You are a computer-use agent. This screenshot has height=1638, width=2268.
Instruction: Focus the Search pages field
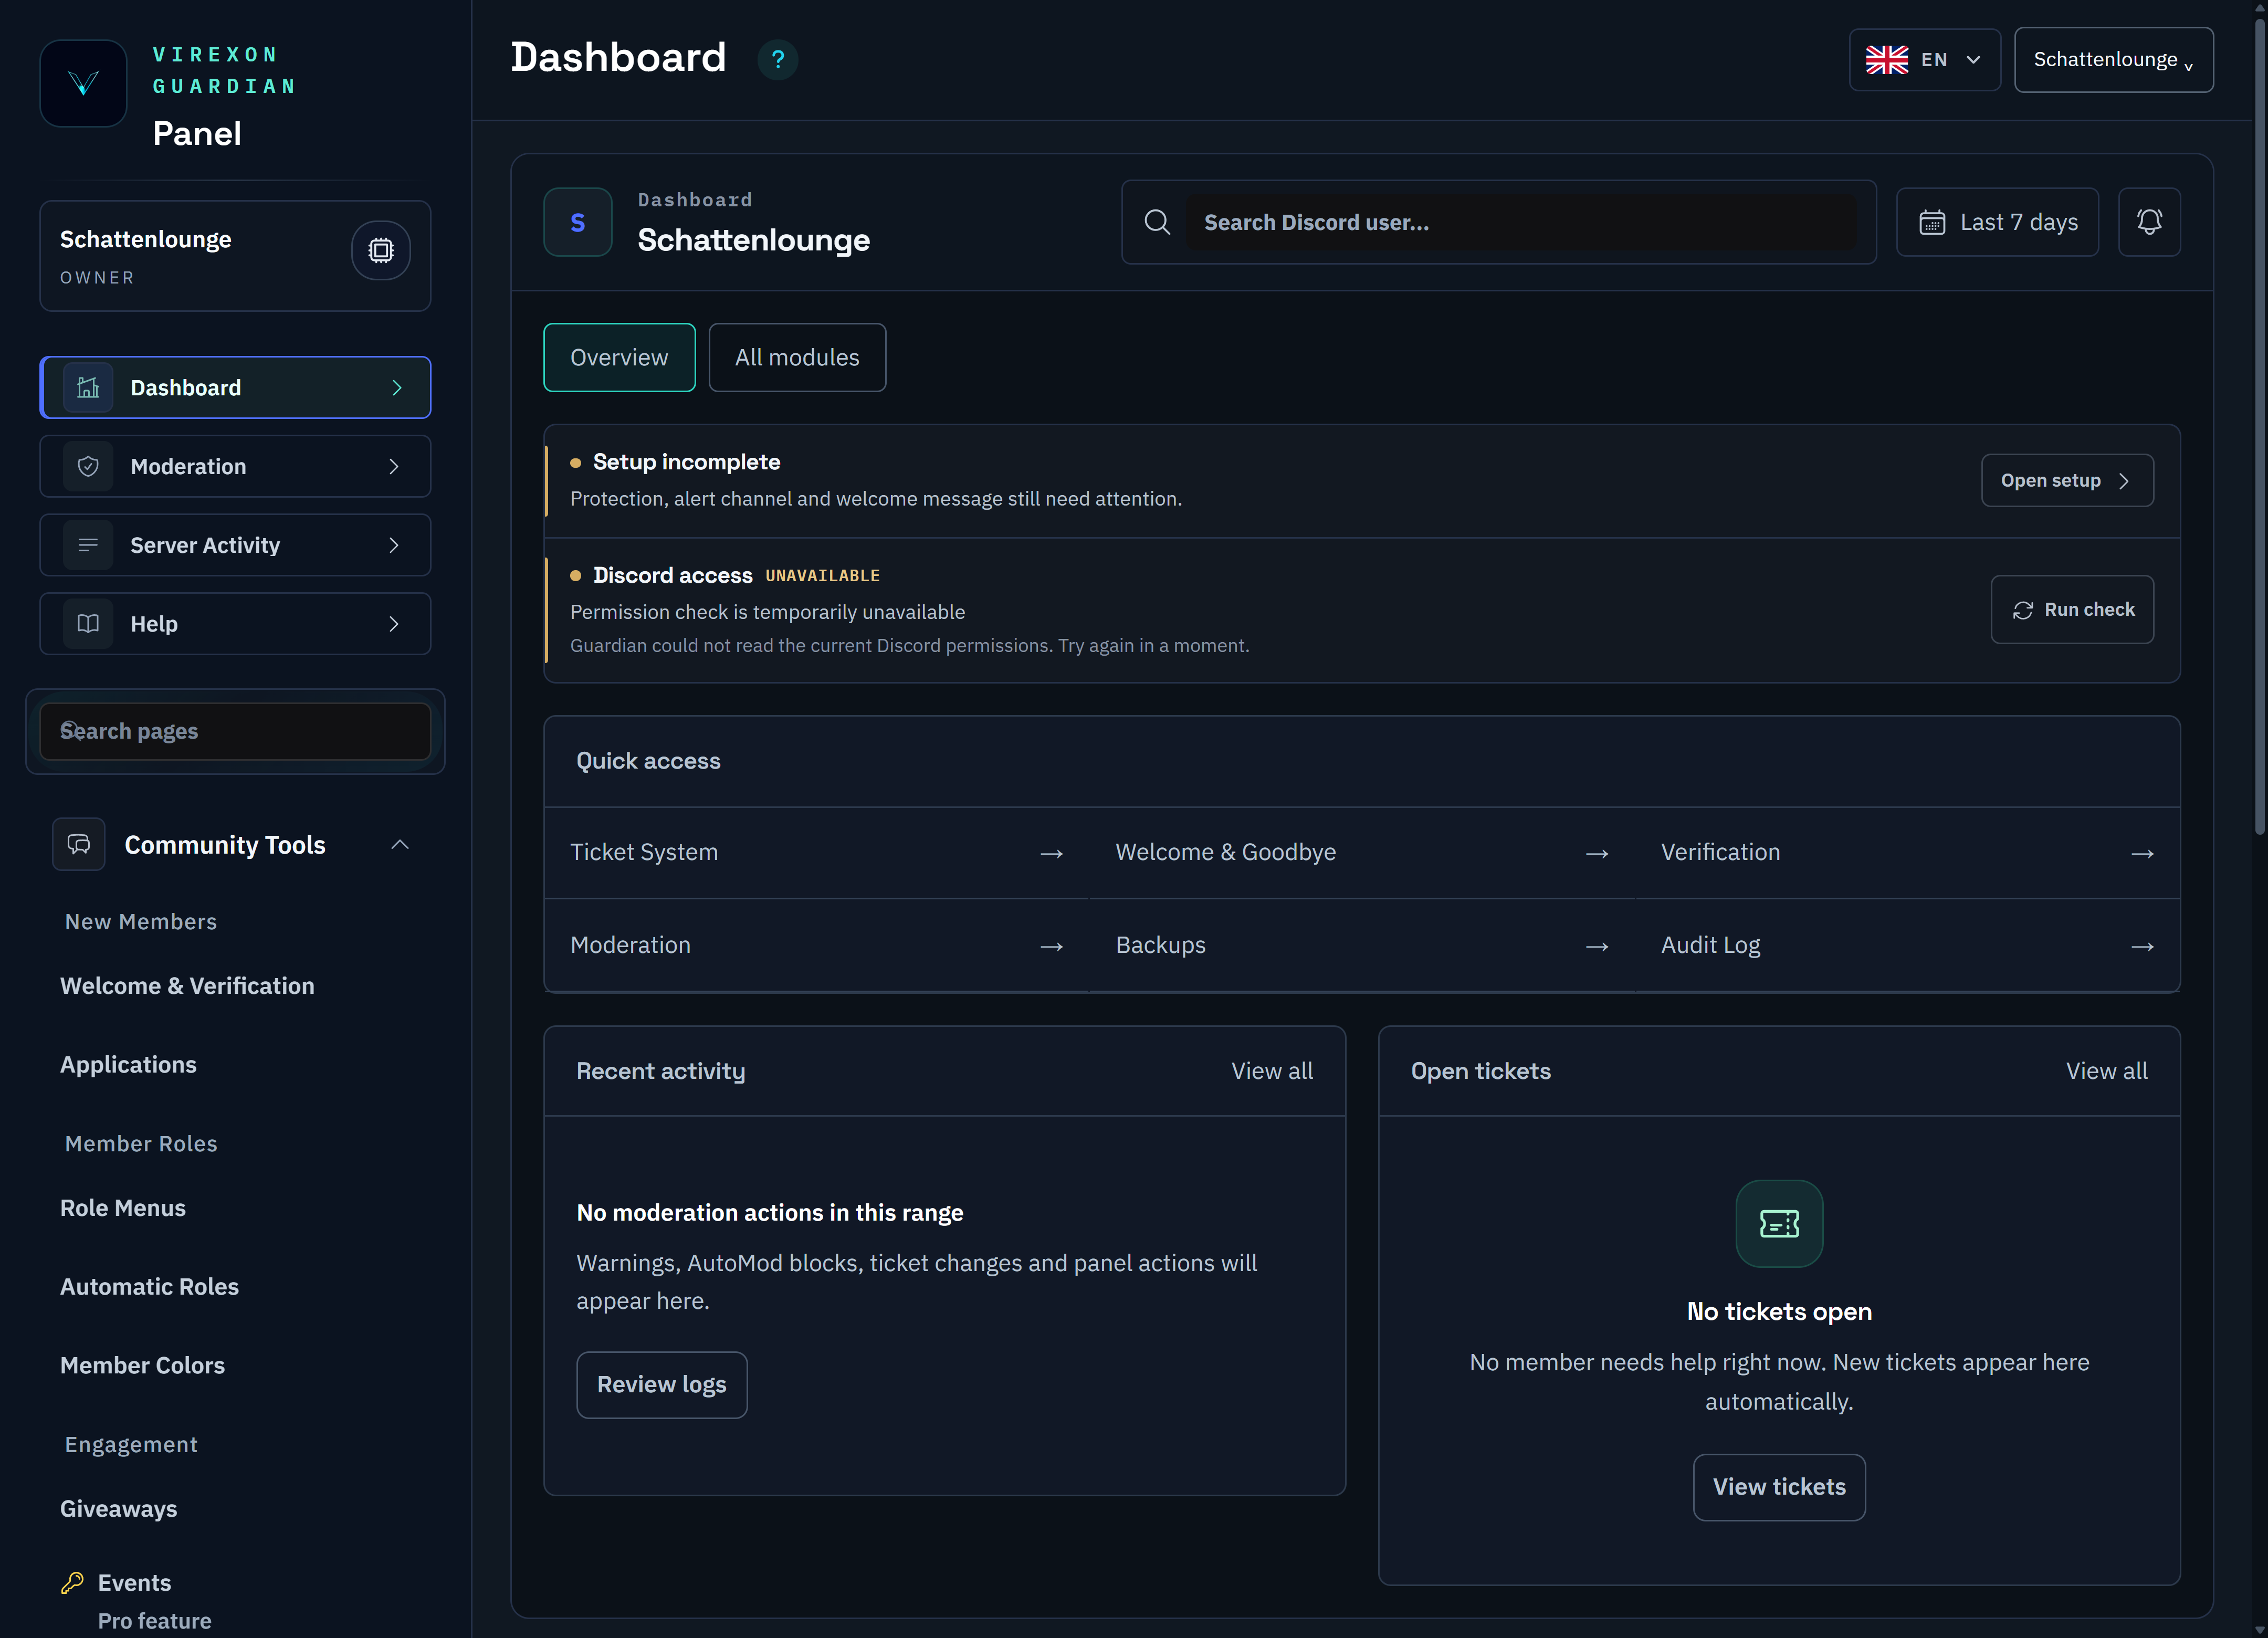[x=235, y=731]
